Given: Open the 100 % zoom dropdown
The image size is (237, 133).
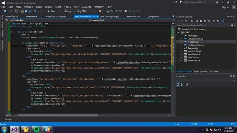Looking at the screenshot, I should (x=14, y=115).
